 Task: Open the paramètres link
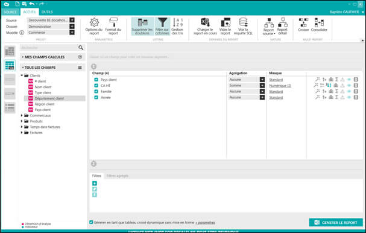[x=205, y=223]
